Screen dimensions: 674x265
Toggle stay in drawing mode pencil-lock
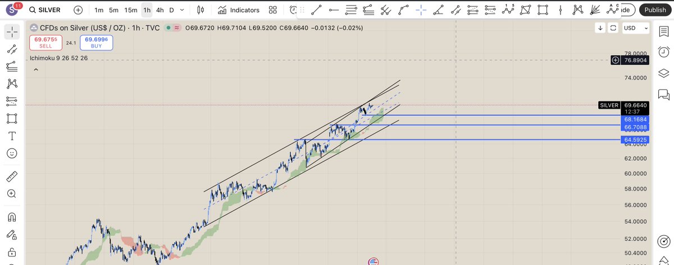[12, 235]
